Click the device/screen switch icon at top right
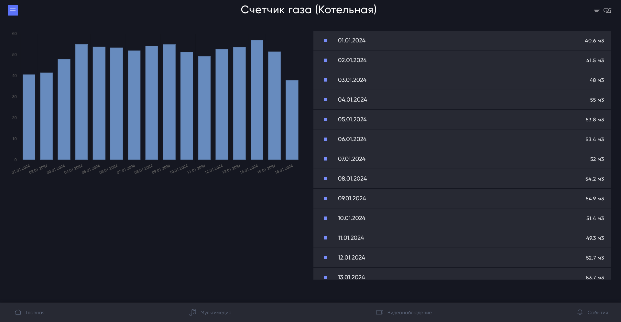This screenshot has height=322, width=621. pyautogui.click(x=608, y=10)
